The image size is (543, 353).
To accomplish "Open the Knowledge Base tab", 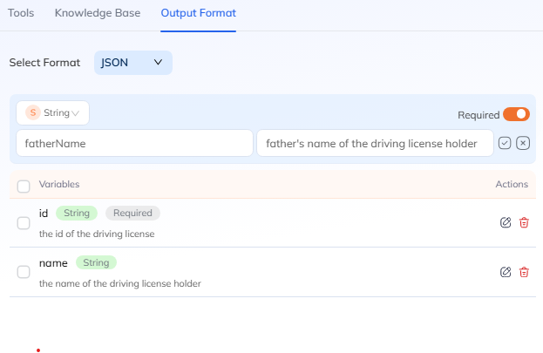I will [x=97, y=13].
